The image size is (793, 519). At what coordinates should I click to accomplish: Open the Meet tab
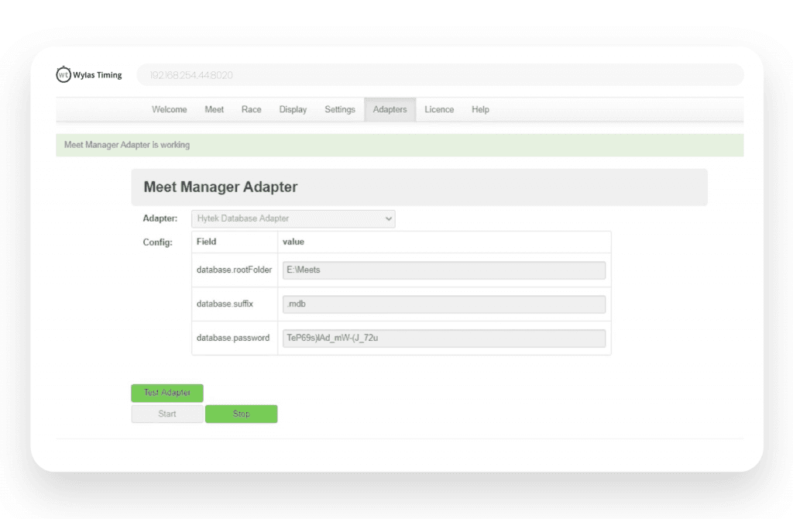coord(214,109)
